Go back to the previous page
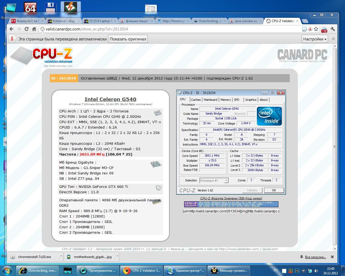 tap(11, 29)
